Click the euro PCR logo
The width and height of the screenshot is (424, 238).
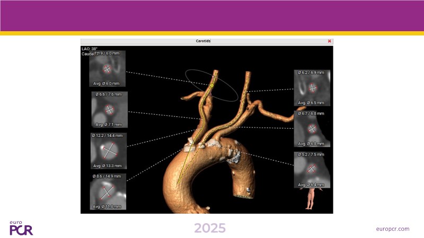point(21,228)
